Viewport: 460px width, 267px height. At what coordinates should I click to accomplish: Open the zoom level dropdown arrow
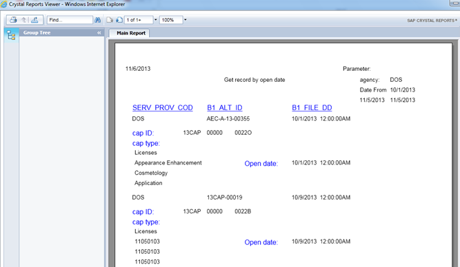185,20
